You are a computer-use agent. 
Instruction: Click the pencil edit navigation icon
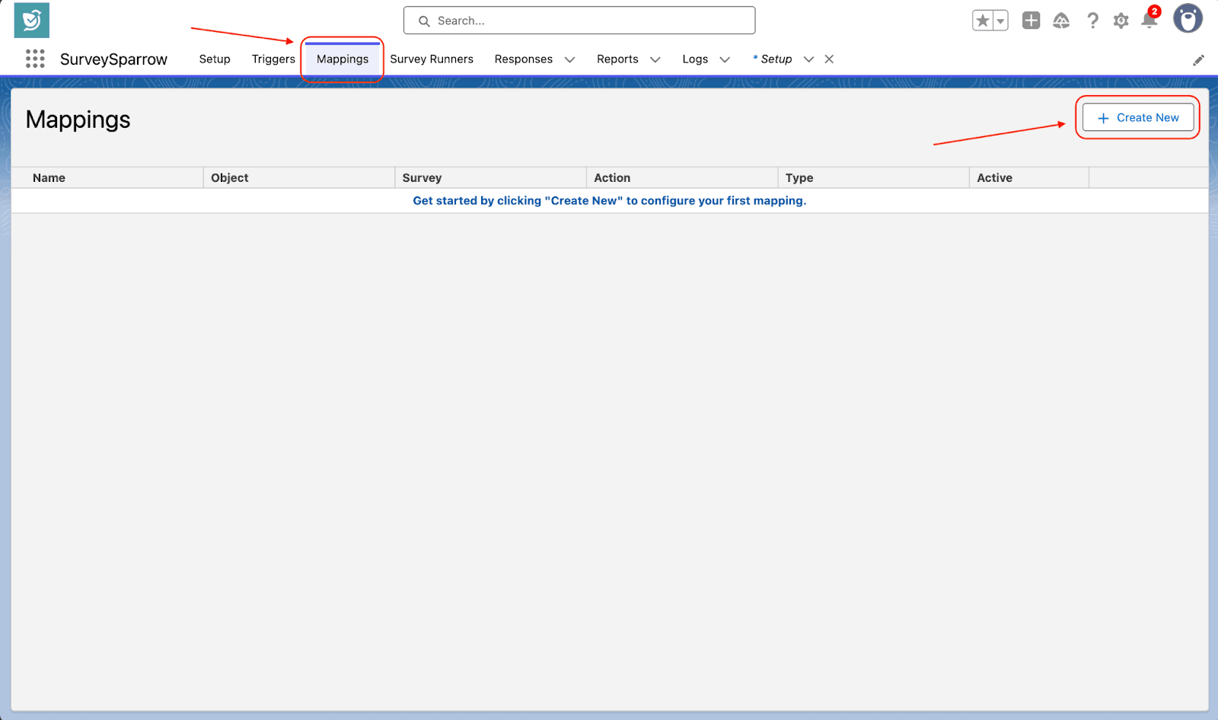point(1198,60)
